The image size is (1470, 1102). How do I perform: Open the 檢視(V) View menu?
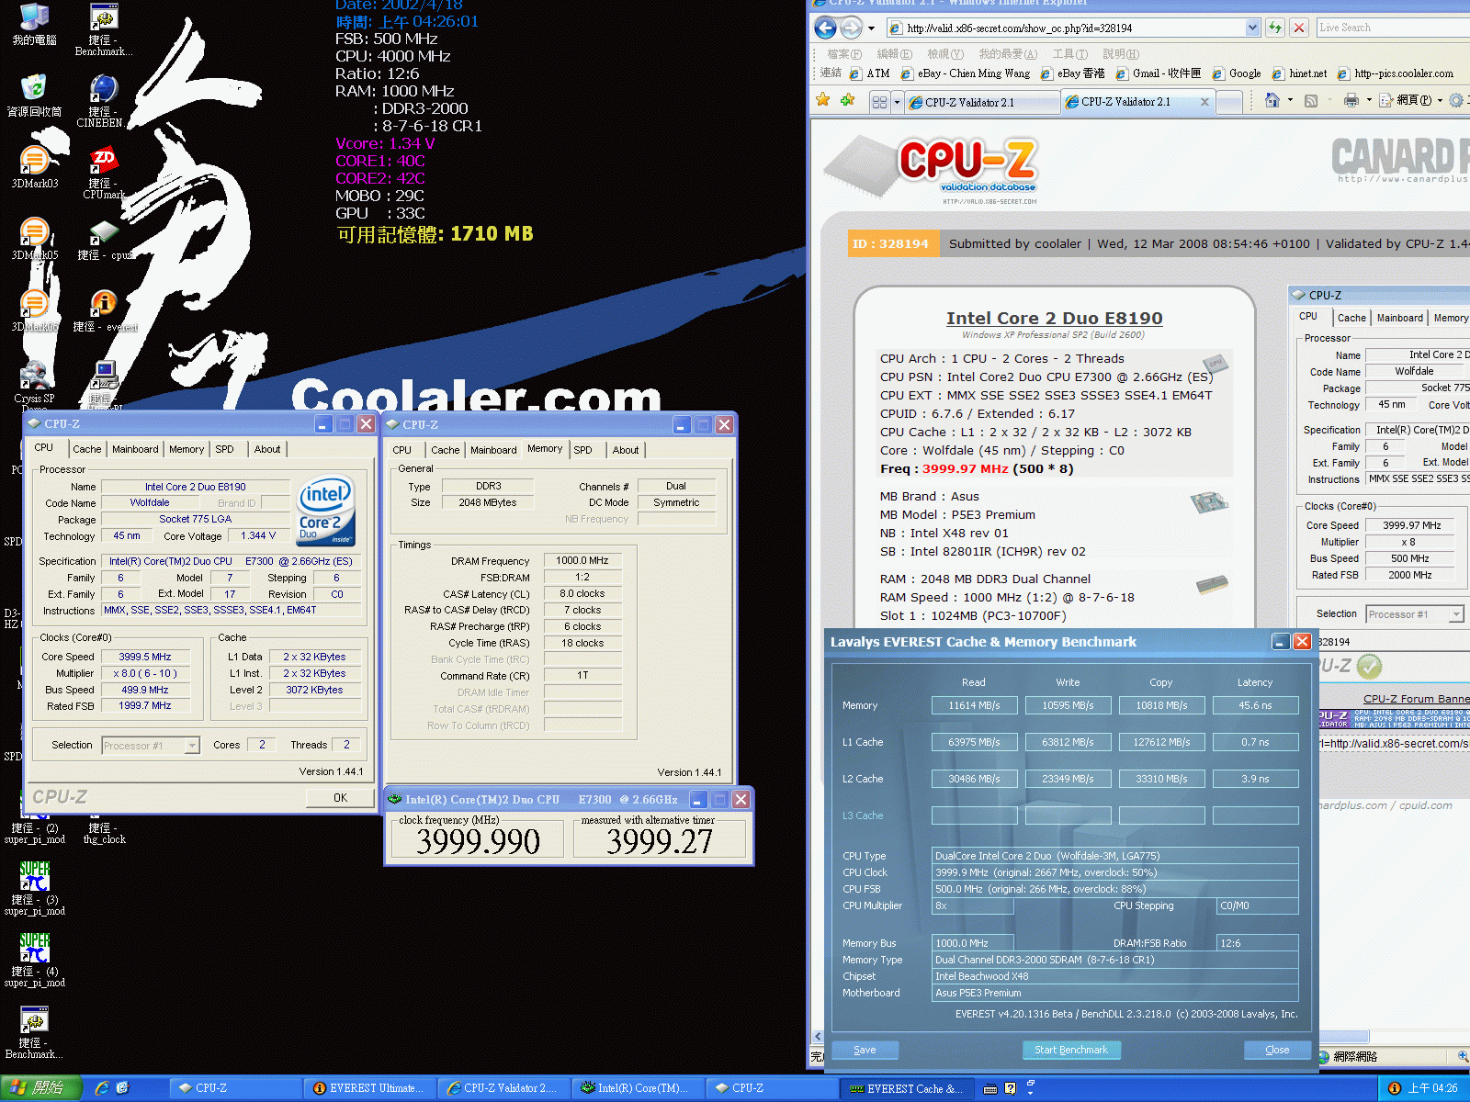point(945,54)
